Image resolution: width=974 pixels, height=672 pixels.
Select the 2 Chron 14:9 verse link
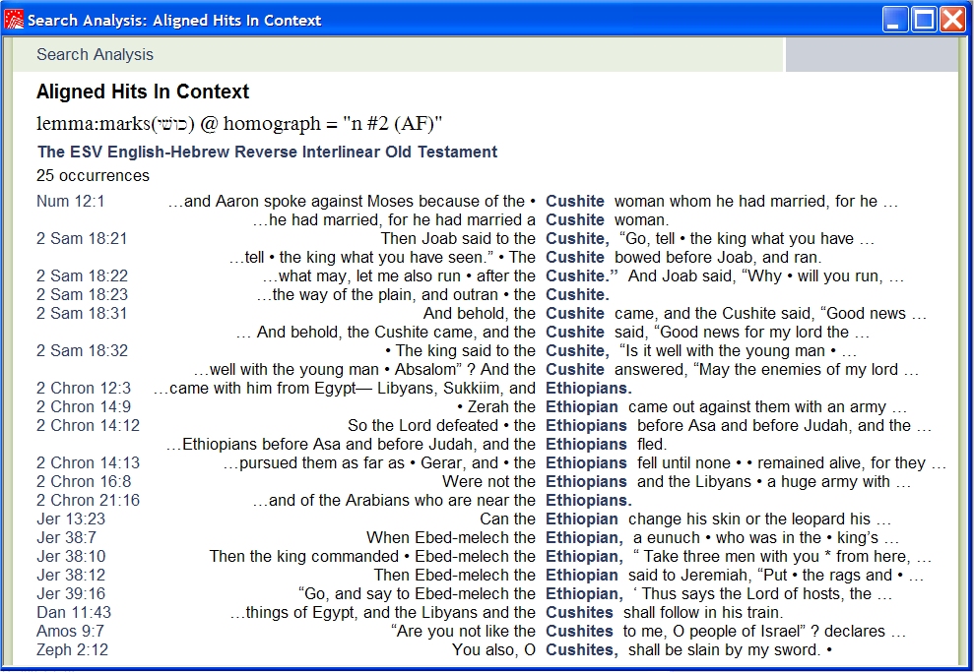point(84,407)
